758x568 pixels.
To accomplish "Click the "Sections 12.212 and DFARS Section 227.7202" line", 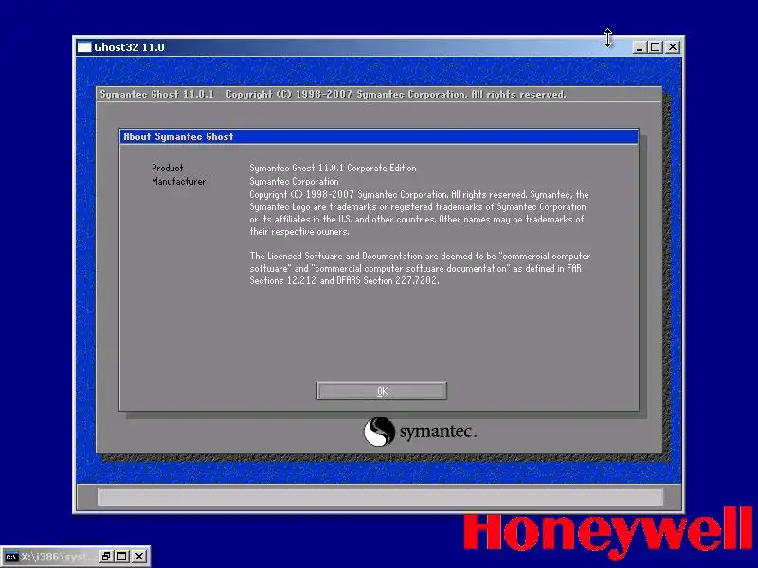I will pos(344,280).
